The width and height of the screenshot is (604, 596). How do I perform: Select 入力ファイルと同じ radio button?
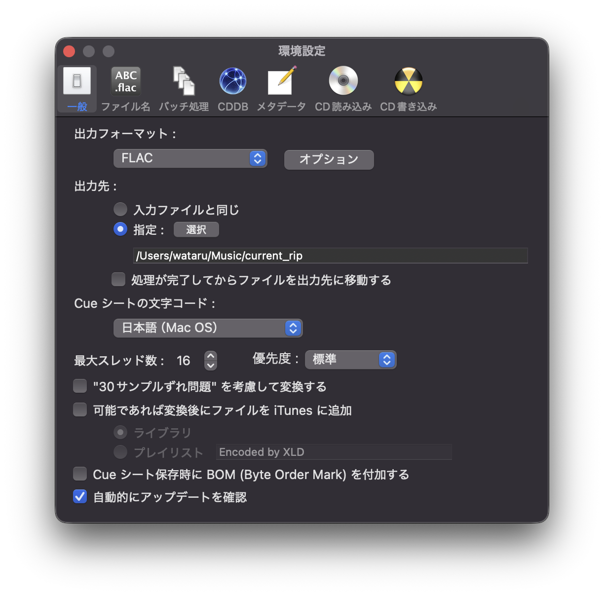120,209
